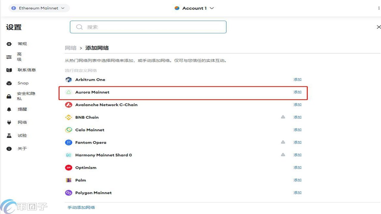Click the Avalanche logo icon

click(x=68, y=105)
